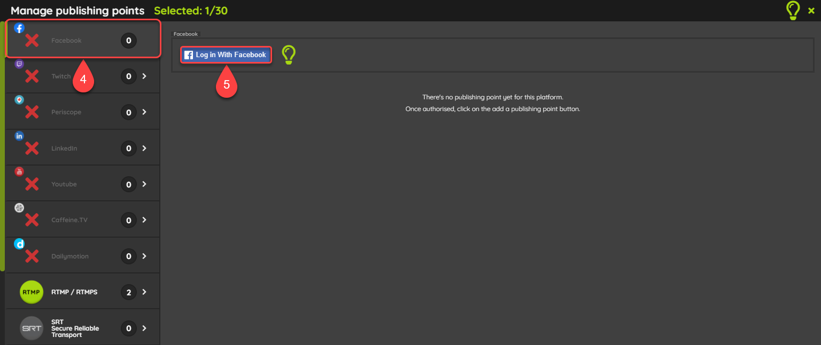Click the red X status on Twitch row
821x345 pixels.
point(32,76)
